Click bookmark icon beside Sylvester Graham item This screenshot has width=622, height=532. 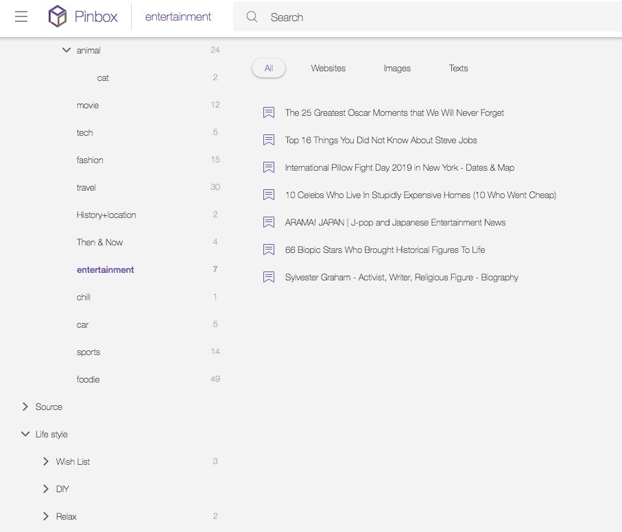click(269, 277)
